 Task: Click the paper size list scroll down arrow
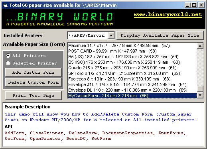200,95
